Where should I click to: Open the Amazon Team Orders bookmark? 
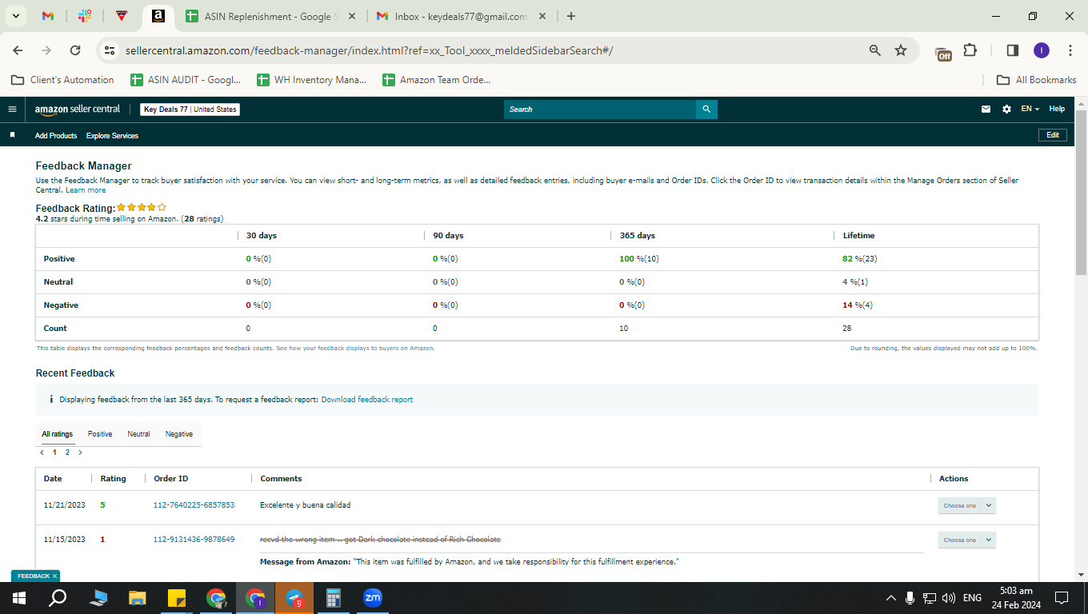coord(437,80)
